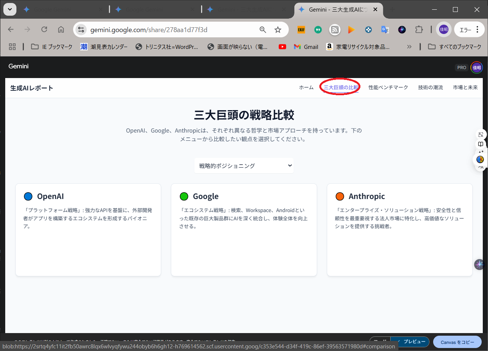This screenshot has height=351, width=488.
Task: Click the Gemini logo in page header
Action: click(x=18, y=66)
